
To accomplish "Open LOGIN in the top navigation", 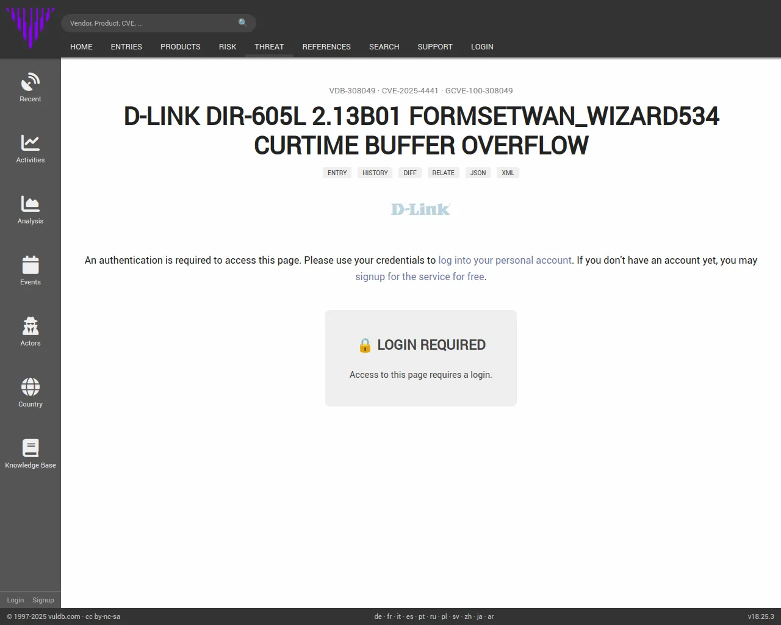I will [482, 47].
